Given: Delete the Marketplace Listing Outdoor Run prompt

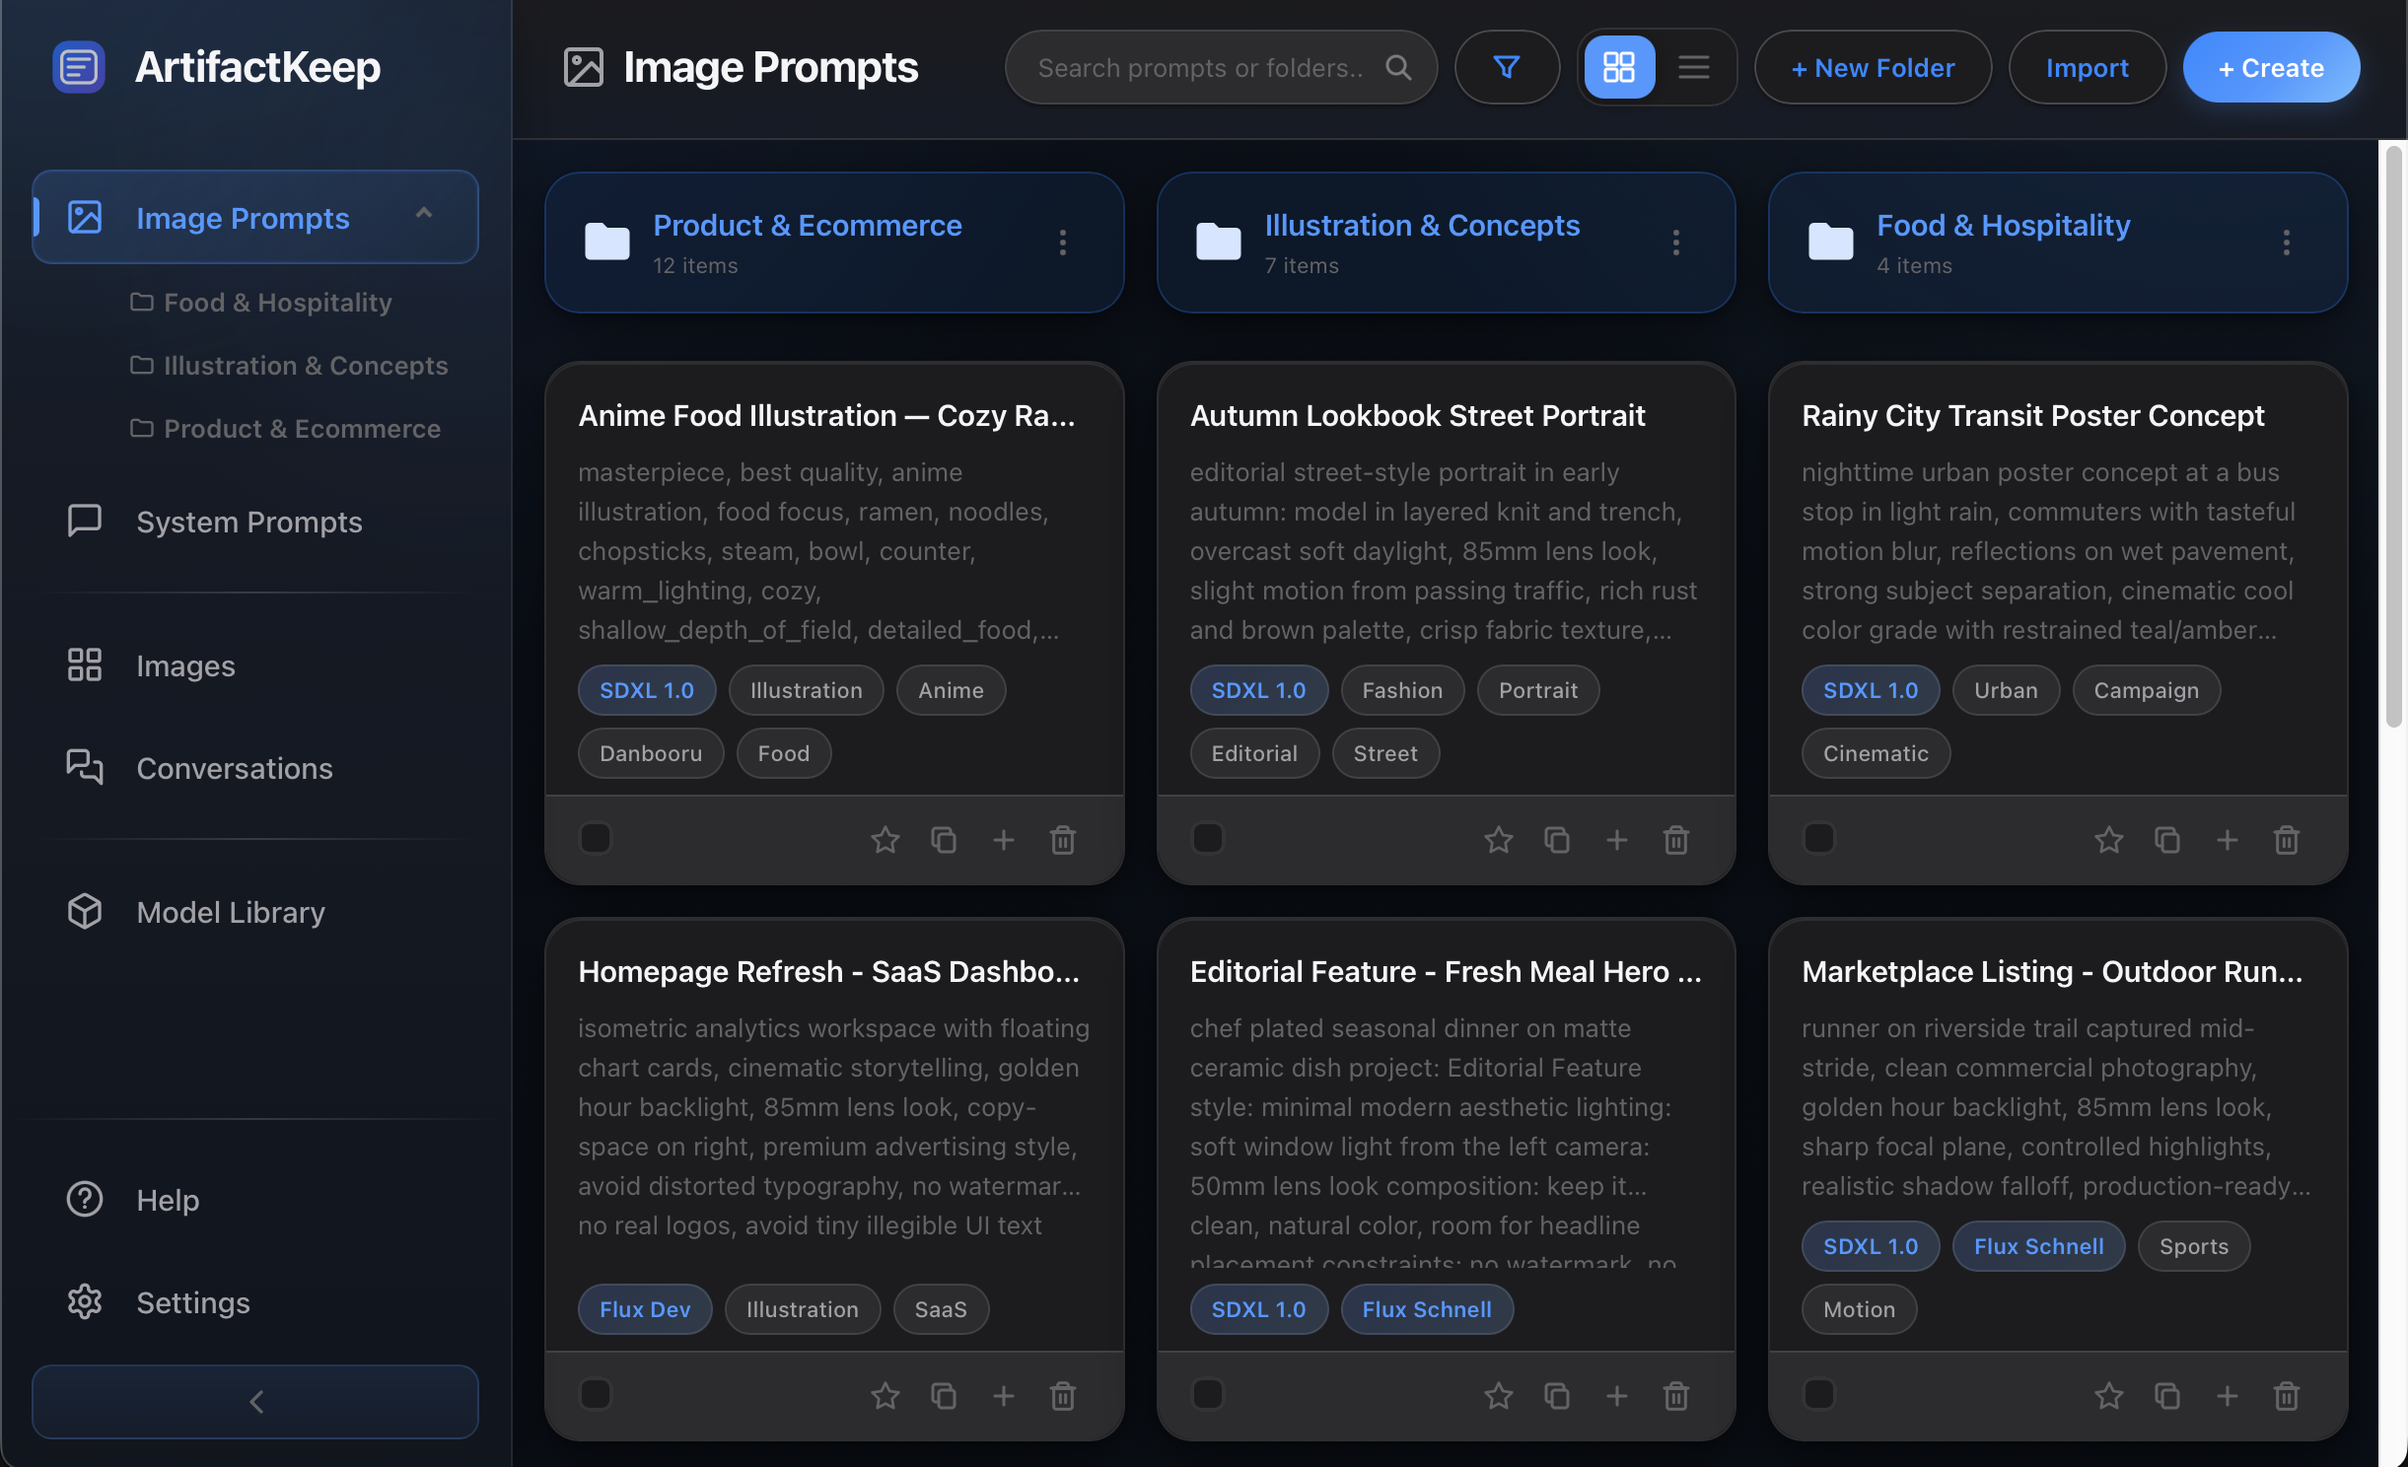Looking at the screenshot, I should (2286, 1396).
